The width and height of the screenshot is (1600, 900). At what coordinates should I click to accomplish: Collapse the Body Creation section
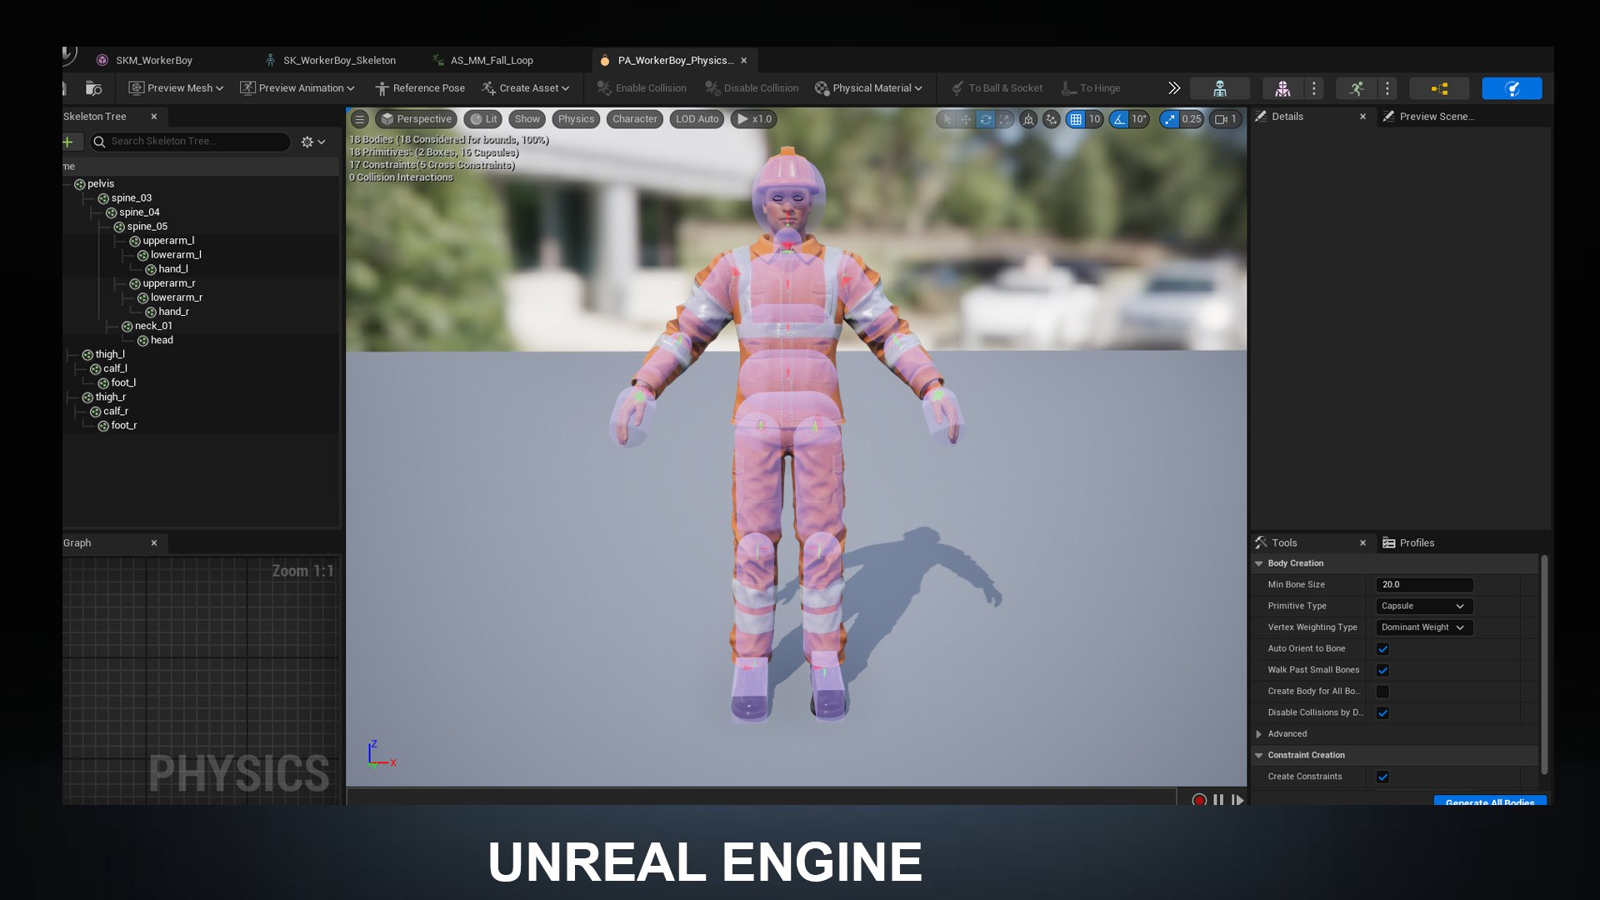tap(1259, 563)
